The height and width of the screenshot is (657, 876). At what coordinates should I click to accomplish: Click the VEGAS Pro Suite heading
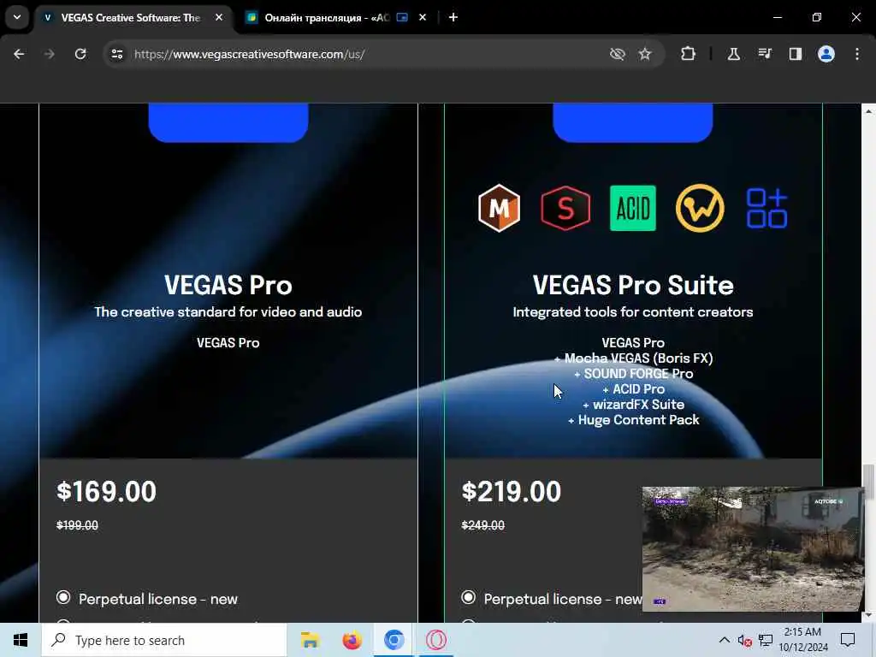[x=633, y=285]
